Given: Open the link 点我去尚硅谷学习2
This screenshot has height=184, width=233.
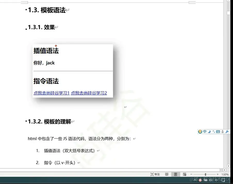Looking at the screenshot, I should pos(90,93).
